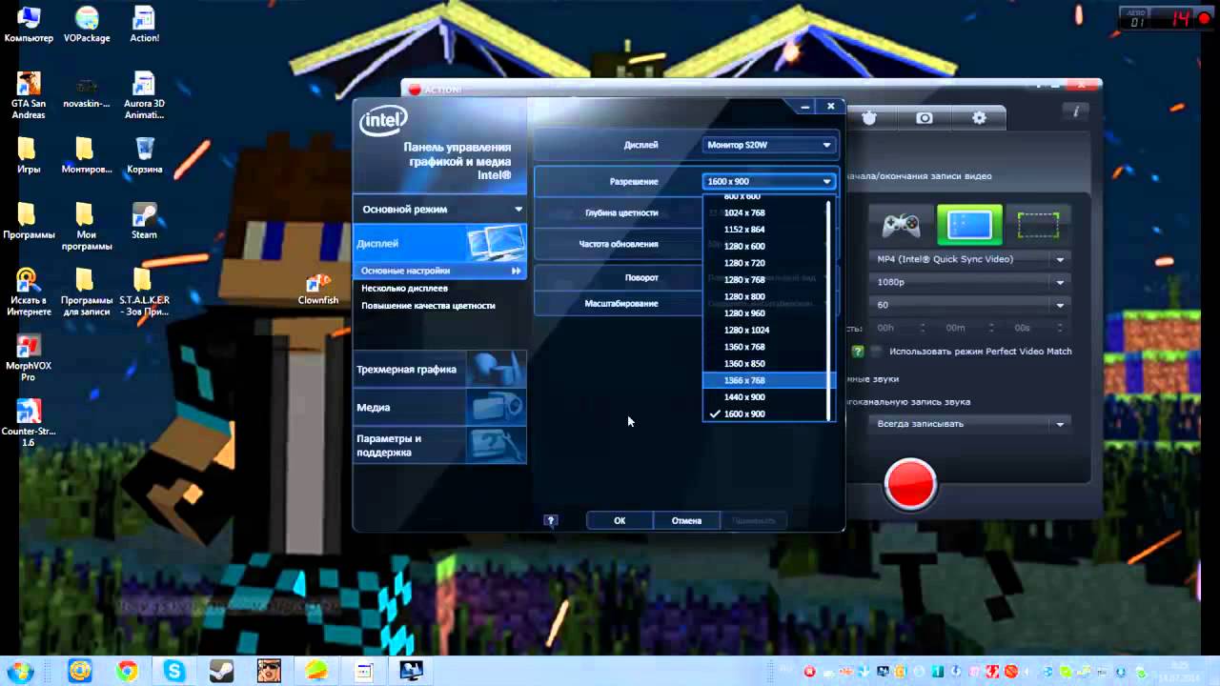This screenshot has width=1220, height=686.
Task: Open Aurora 3D Animation desktop shortcut
Action: tap(144, 95)
